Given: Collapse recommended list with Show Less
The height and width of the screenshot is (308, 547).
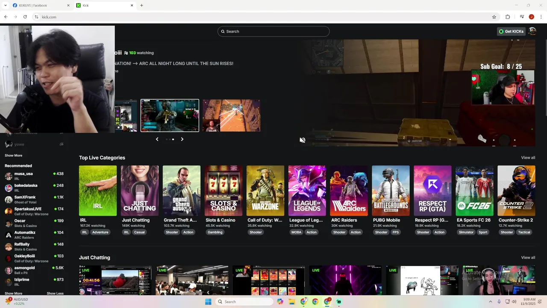Looking at the screenshot, I should [55, 293].
